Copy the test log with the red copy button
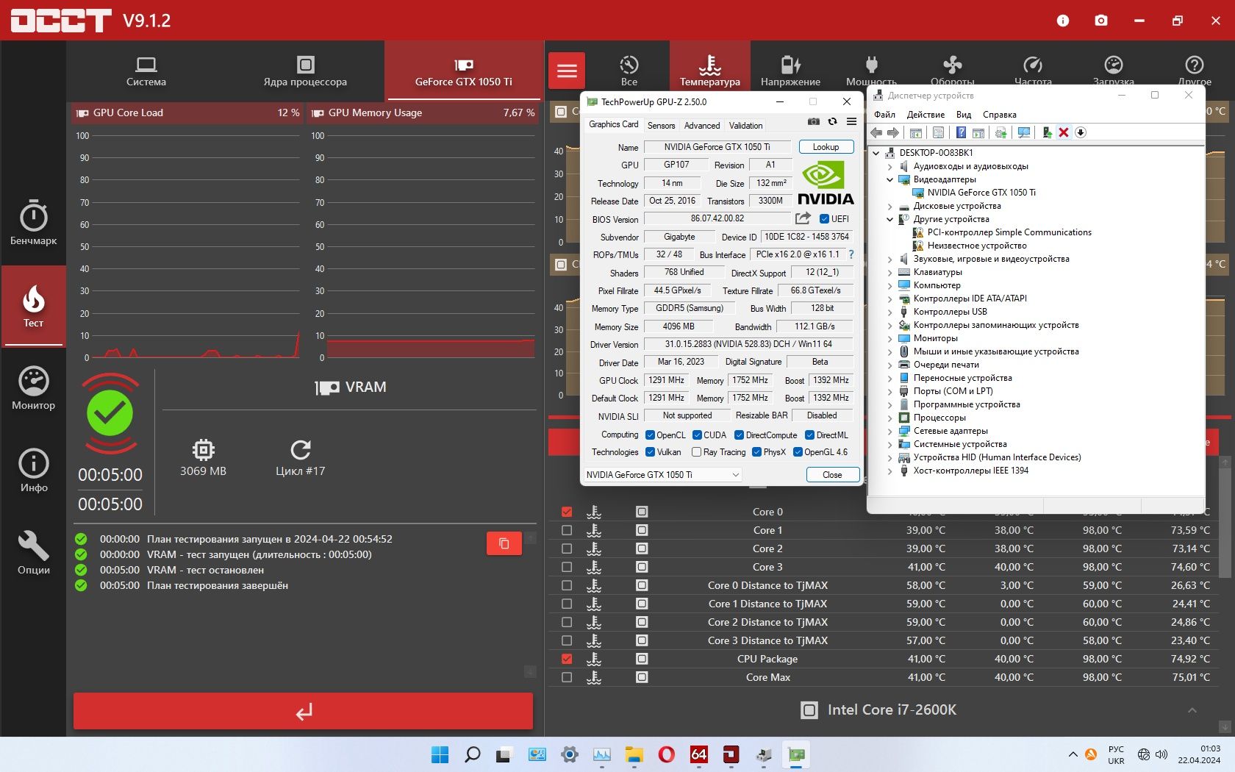The width and height of the screenshot is (1235, 772). coord(504,543)
